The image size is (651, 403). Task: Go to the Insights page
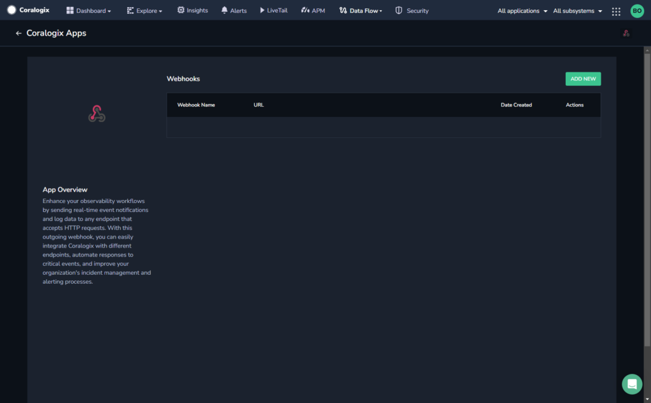point(193,10)
